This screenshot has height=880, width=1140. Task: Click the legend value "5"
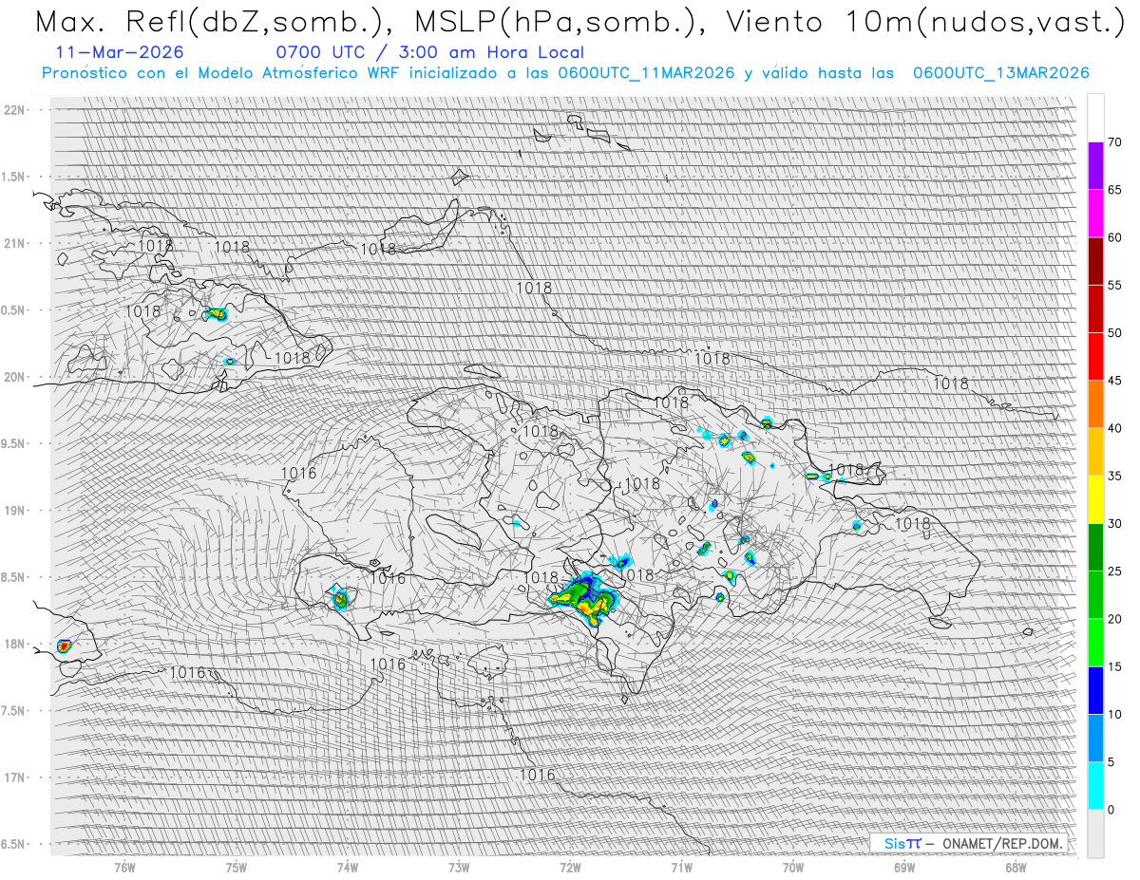click(1111, 761)
